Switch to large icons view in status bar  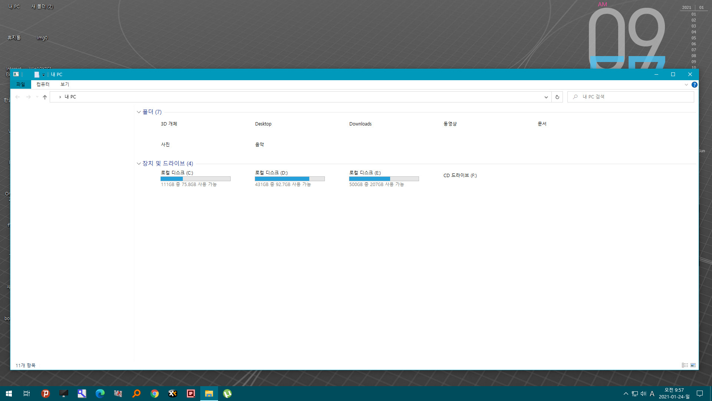[693, 365]
